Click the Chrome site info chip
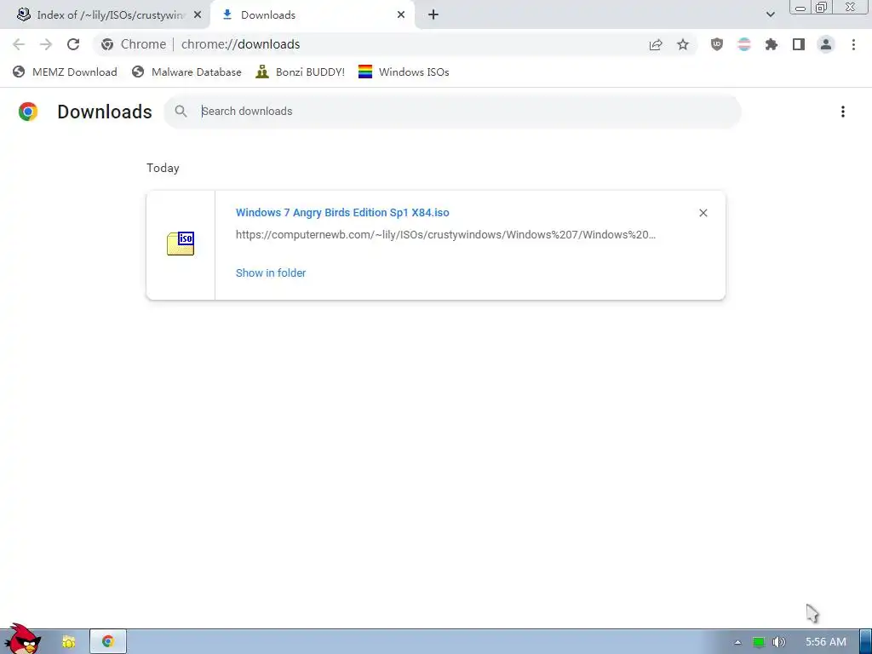The height and width of the screenshot is (654, 872). tap(134, 44)
